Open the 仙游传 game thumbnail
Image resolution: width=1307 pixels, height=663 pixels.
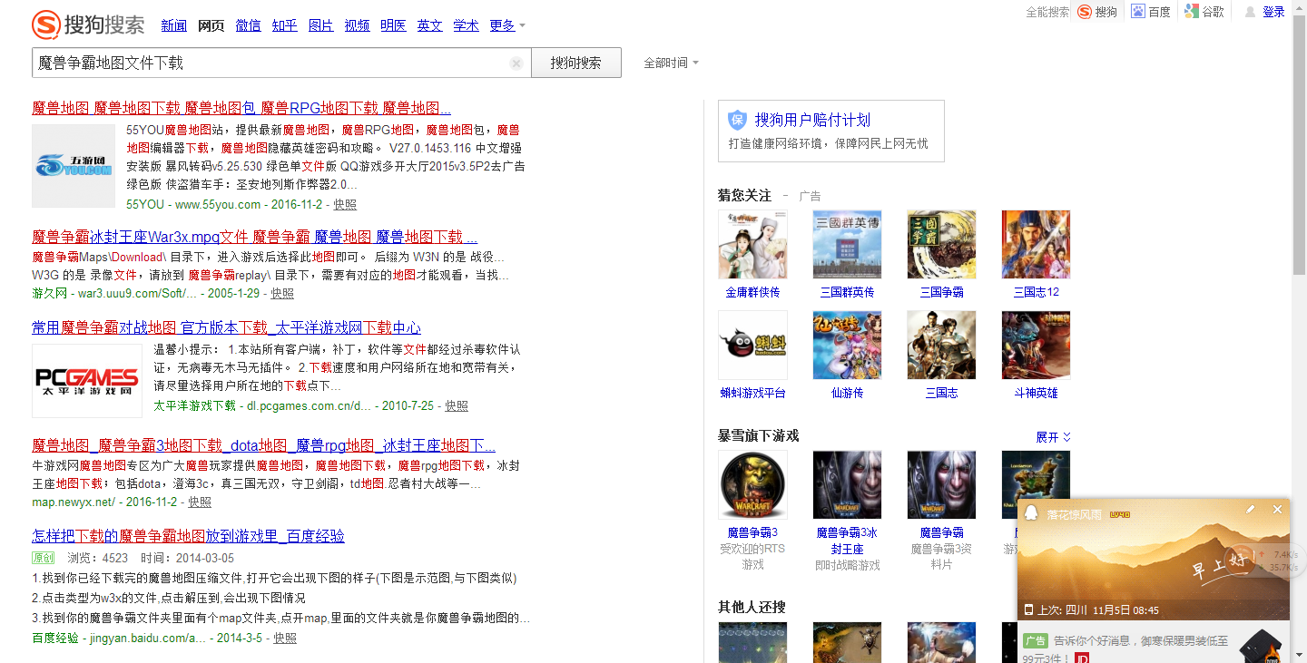click(x=847, y=346)
